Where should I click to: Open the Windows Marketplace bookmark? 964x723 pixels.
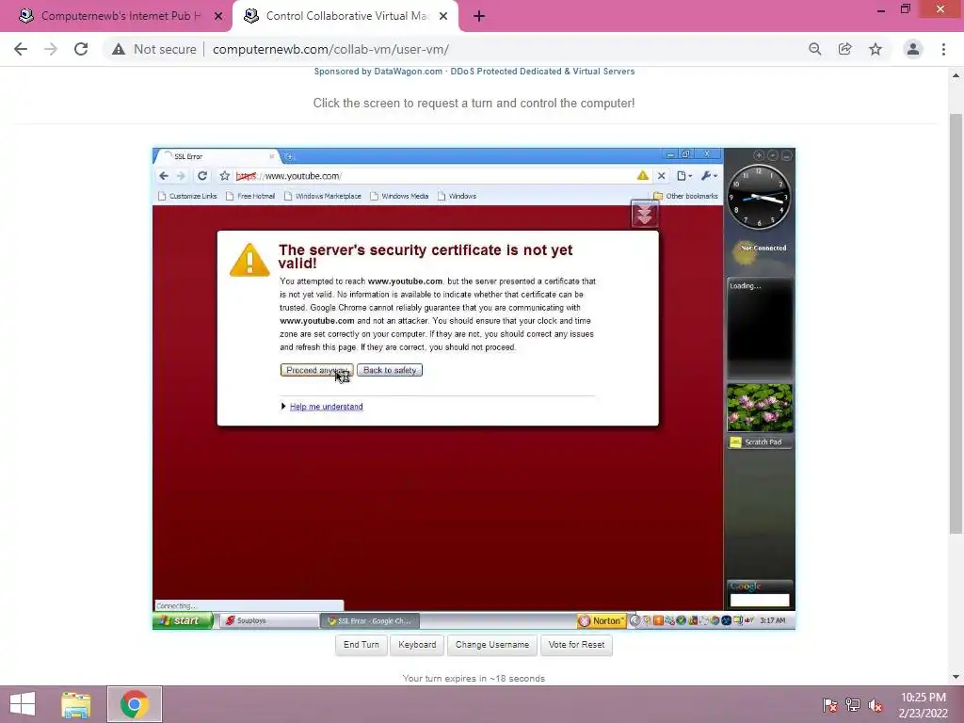pyautogui.click(x=323, y=196)
